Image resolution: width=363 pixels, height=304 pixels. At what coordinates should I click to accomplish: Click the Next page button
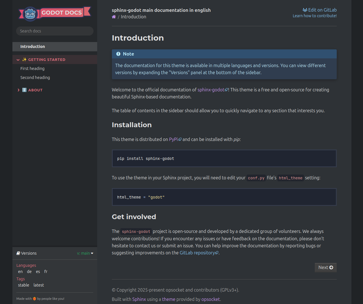(x=325, y=267)
